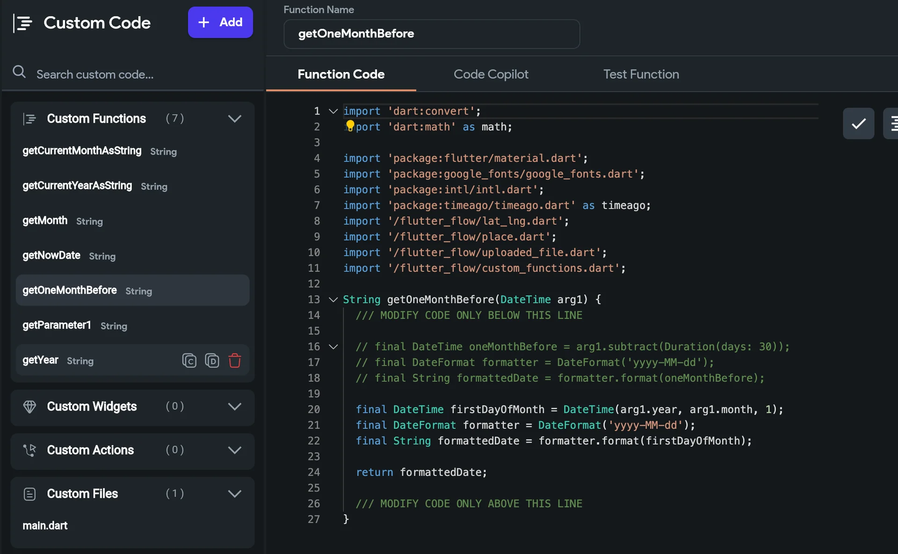Expand the Custom Widgets section
898x554 pixels.
(235, 407)
